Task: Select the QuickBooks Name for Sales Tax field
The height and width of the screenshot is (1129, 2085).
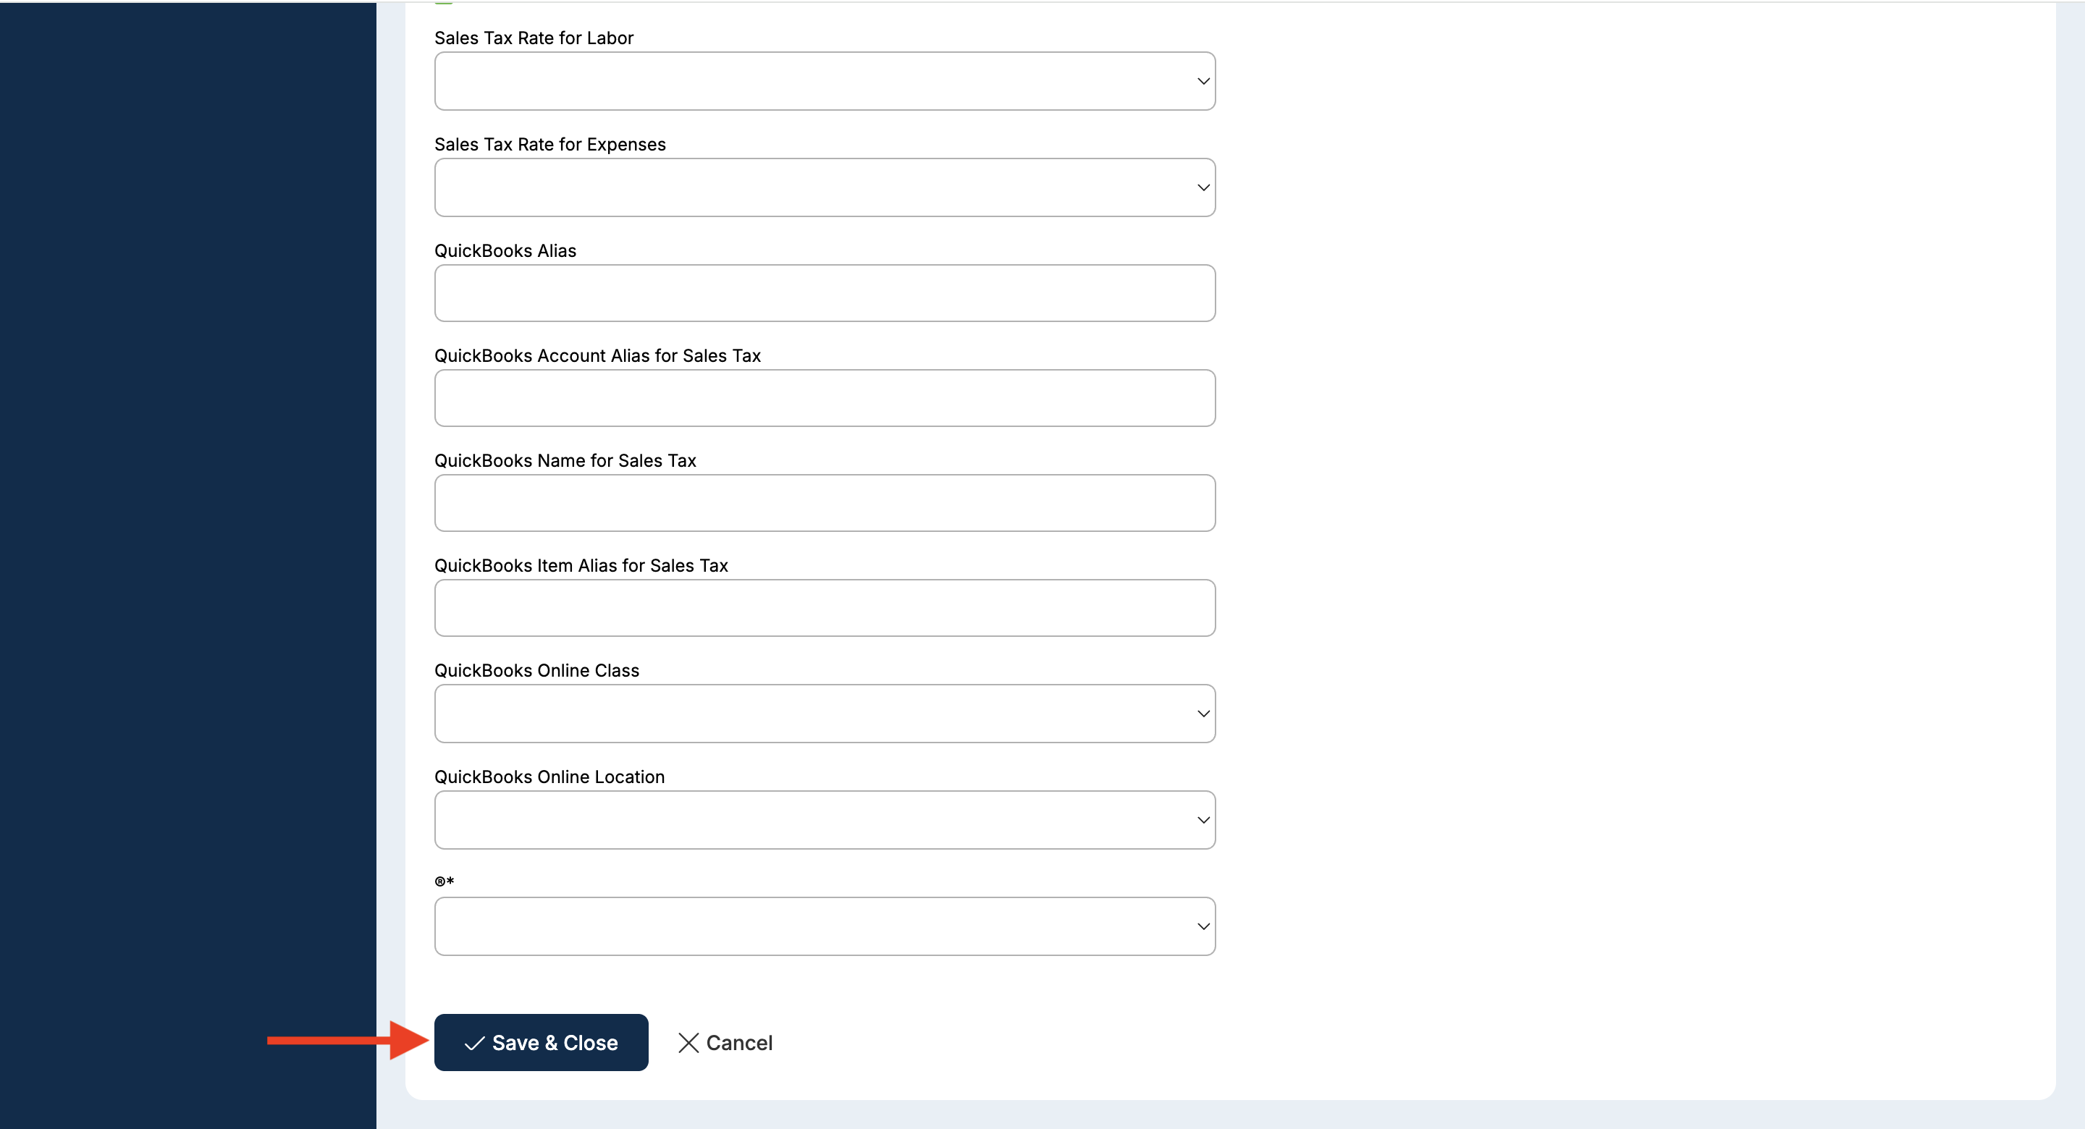Action: (x=824, y=504)
